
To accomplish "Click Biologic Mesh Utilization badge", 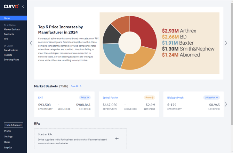I will pos(211,98).
